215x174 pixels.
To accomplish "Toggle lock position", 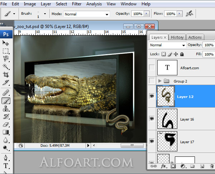I will coord(176,54).
